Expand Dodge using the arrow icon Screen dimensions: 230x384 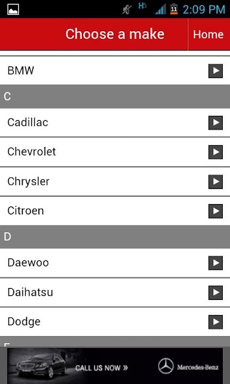click(216, 322)
